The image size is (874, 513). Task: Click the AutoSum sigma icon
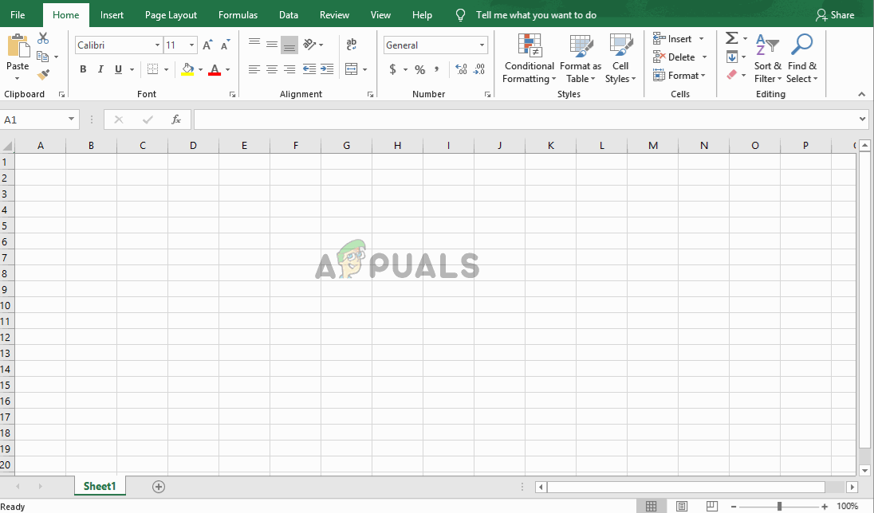point(731,37)
